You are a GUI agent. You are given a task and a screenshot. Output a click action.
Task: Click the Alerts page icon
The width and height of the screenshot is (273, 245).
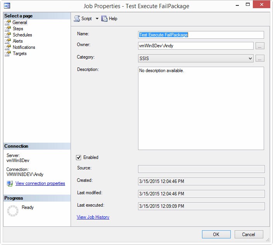point(8,41)
